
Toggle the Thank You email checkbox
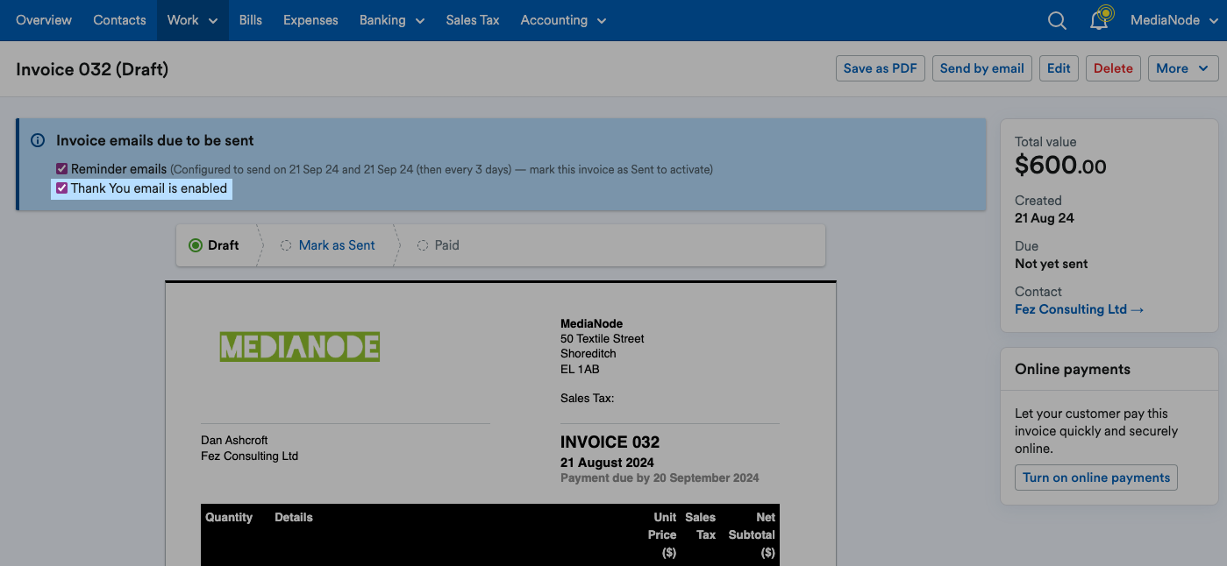pos(61,188)
